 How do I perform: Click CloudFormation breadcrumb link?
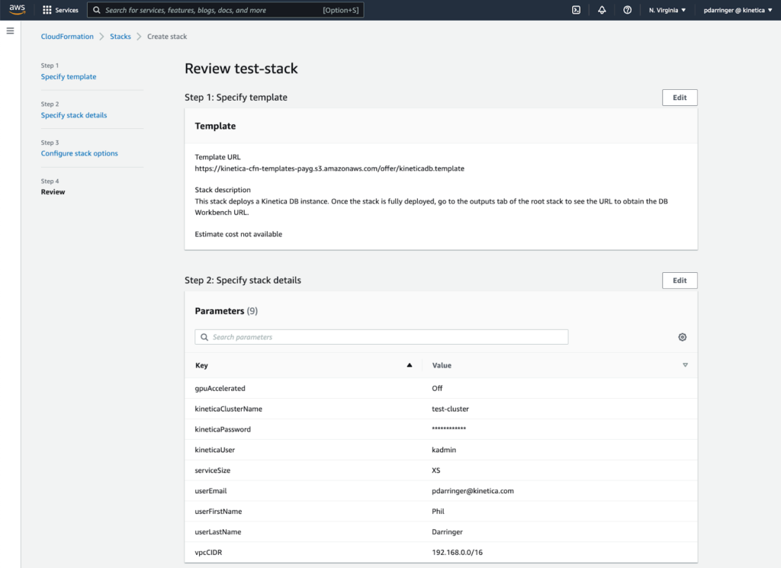67,37
